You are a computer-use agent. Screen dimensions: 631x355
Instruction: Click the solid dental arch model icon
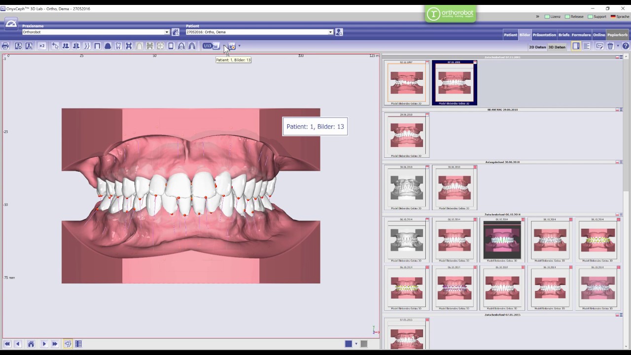click(107, 46)
